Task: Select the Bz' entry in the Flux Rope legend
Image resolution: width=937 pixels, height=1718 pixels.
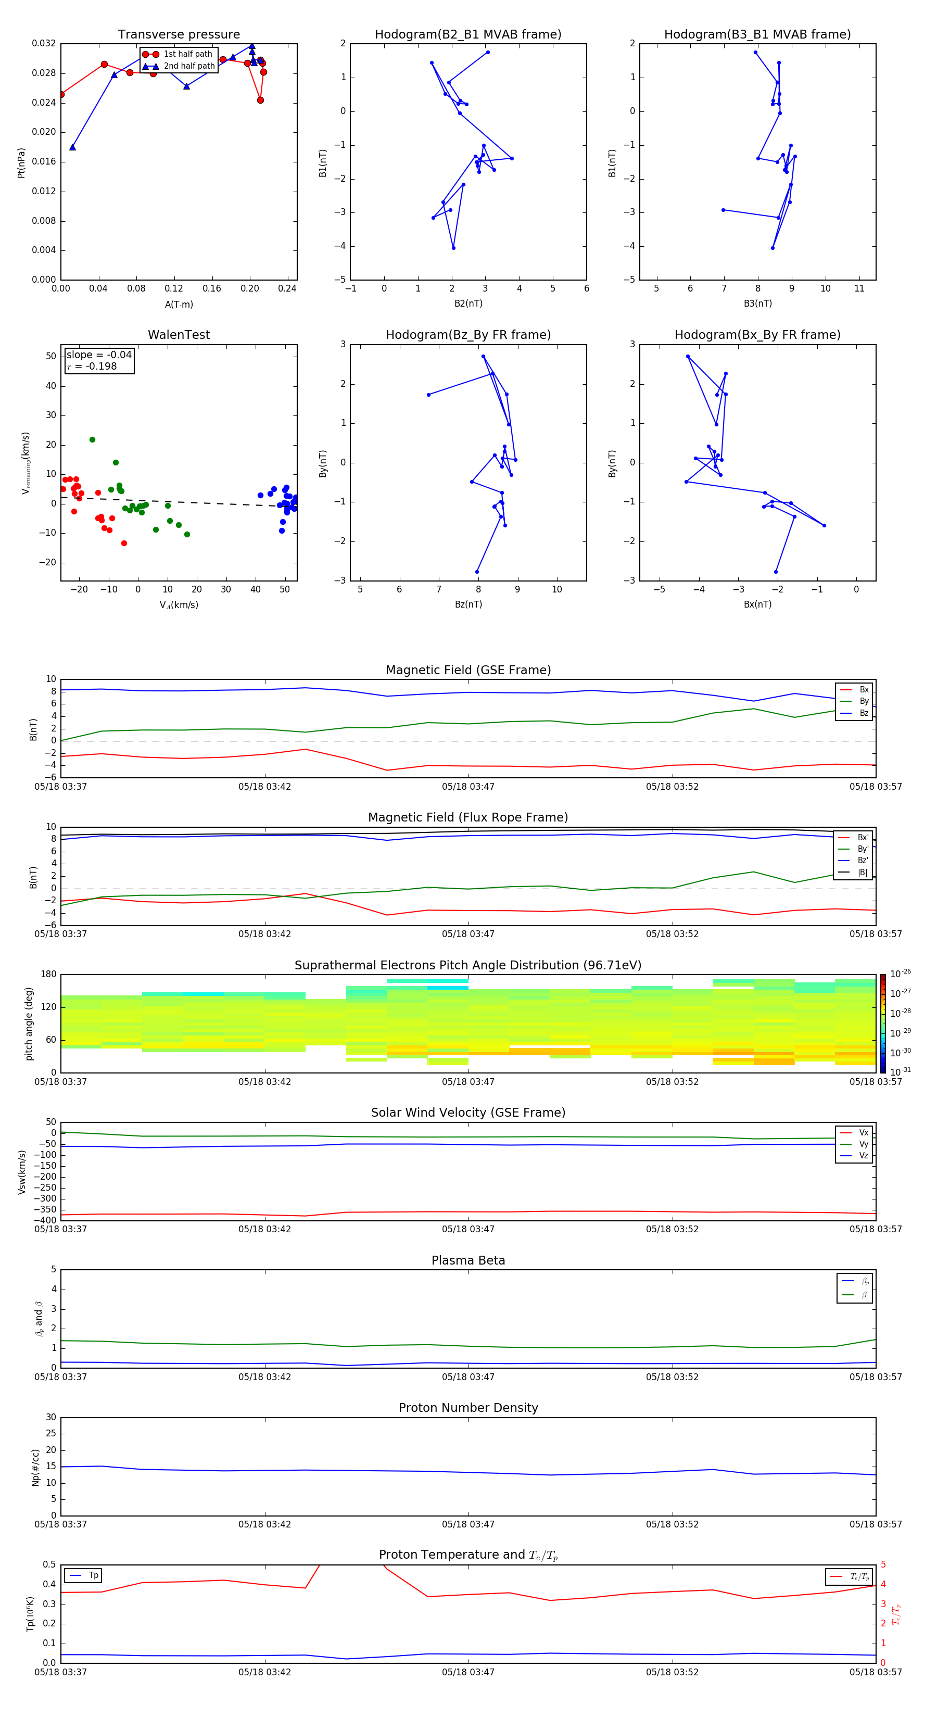Action: (x=854, y=861)
